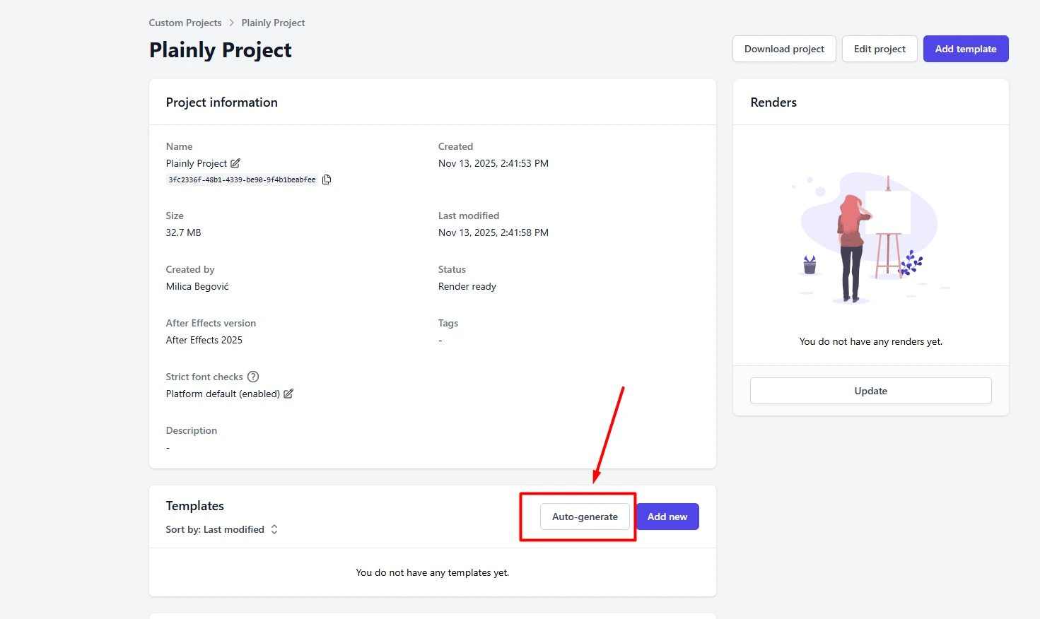Select Last modified date ending 2:41:58 PM

point(493,232)
